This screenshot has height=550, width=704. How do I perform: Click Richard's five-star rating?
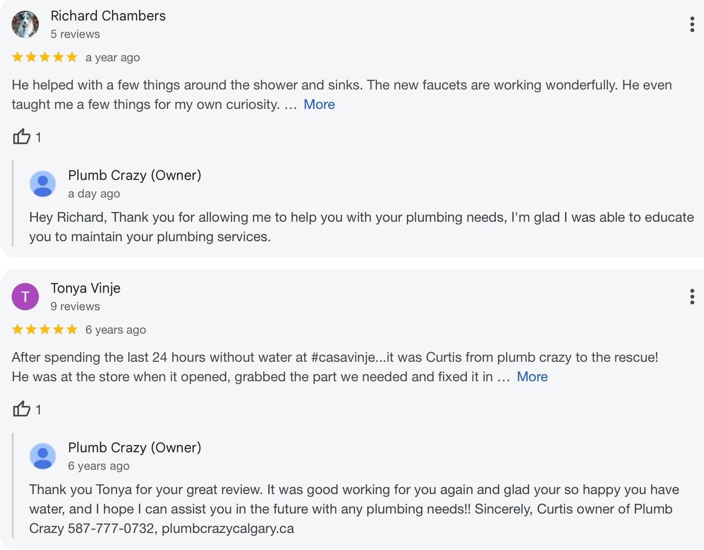pyautogui.click(x=45, y=57)
